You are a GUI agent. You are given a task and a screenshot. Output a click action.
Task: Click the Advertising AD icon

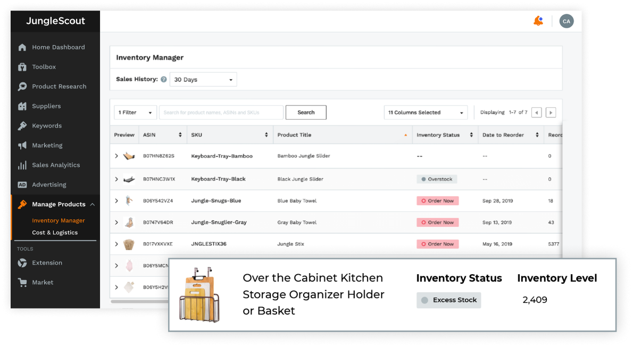22,185
